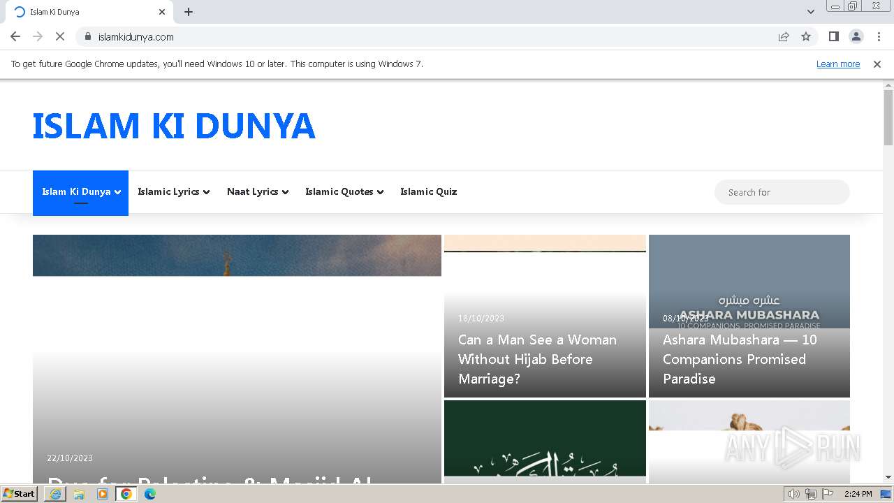The width and height of the screenshot is (894, 503).
Task: Expand the Naat Lyrics menu
Action: point(258,192)
